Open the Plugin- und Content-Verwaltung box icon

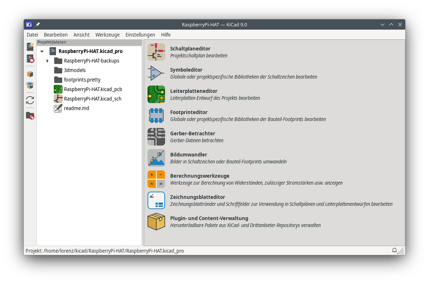[x=156, y=222]
